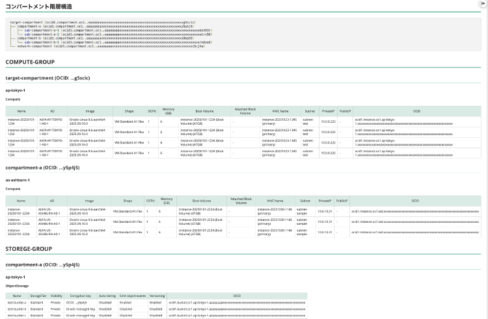Click the ObjectStorage table label
This screenshot has height=319, width=488.
(17, 285)
